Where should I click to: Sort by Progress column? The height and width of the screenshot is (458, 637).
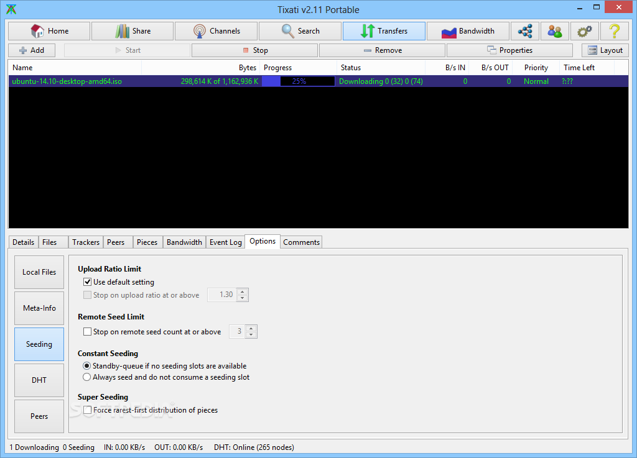[x=299, y=68]
